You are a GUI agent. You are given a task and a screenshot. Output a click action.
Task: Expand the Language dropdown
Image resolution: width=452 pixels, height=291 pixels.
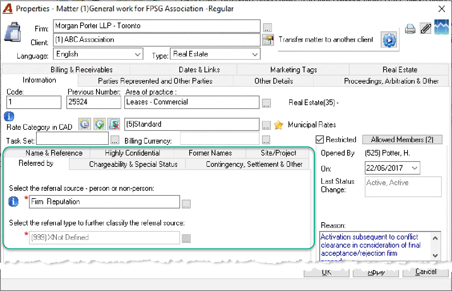138,54
